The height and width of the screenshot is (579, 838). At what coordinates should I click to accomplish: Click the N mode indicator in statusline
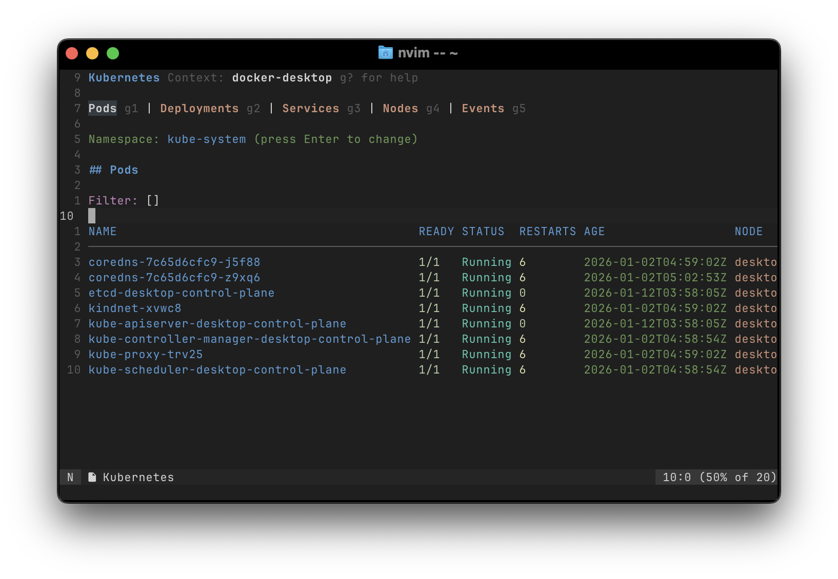tap(70, 477)
